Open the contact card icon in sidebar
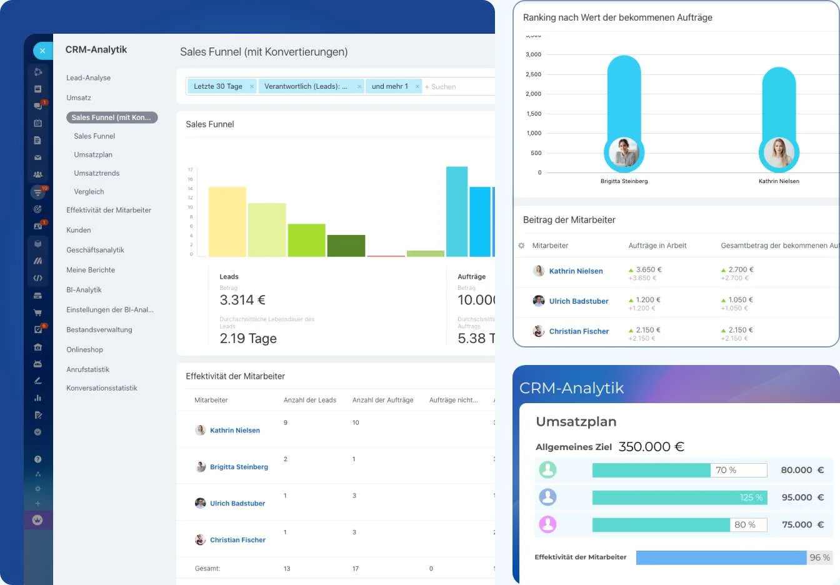This screenshot has height=585, width=840. click(x=37, y=226)
